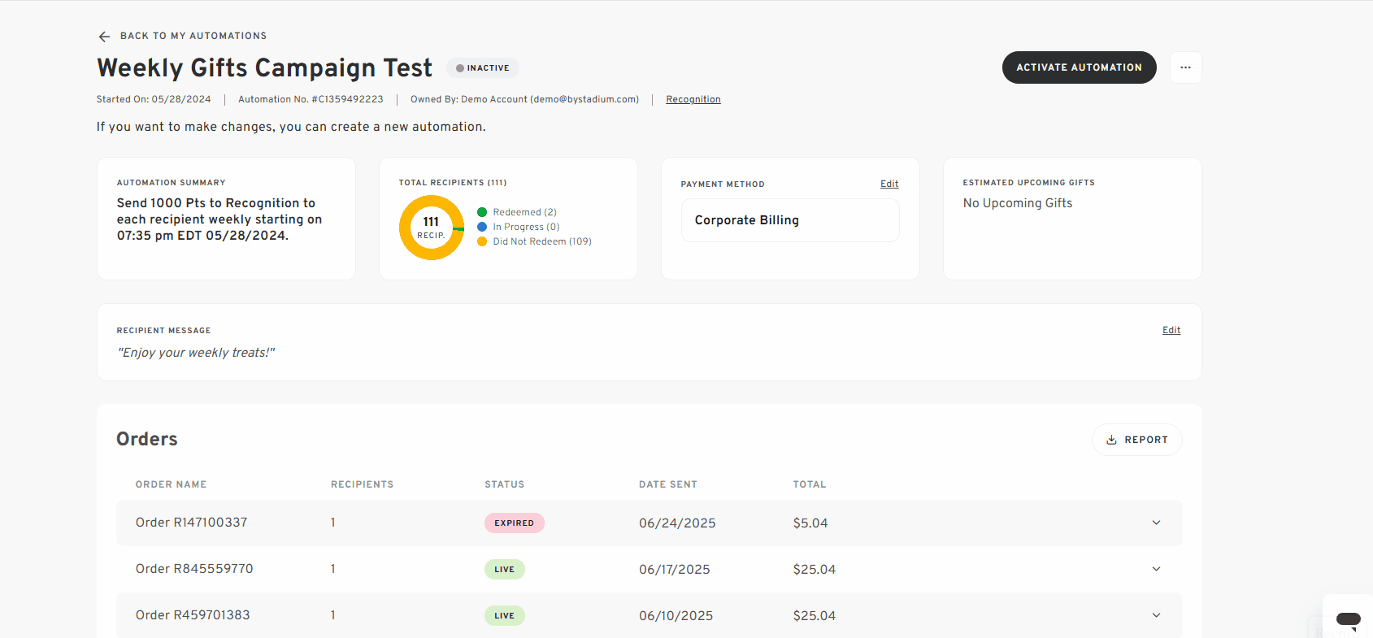This screenshot has width=1373, height=638.
Task: Click the No Upcoming Gifts text
Action: (x=1018, y=203)
